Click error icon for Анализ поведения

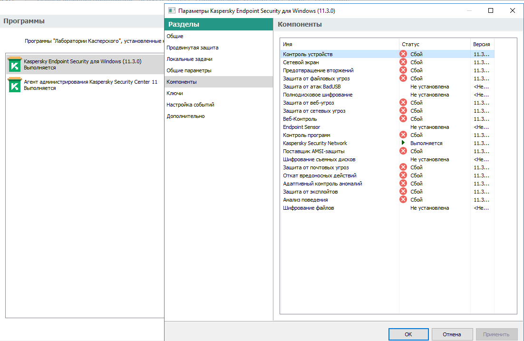[403, 200]
